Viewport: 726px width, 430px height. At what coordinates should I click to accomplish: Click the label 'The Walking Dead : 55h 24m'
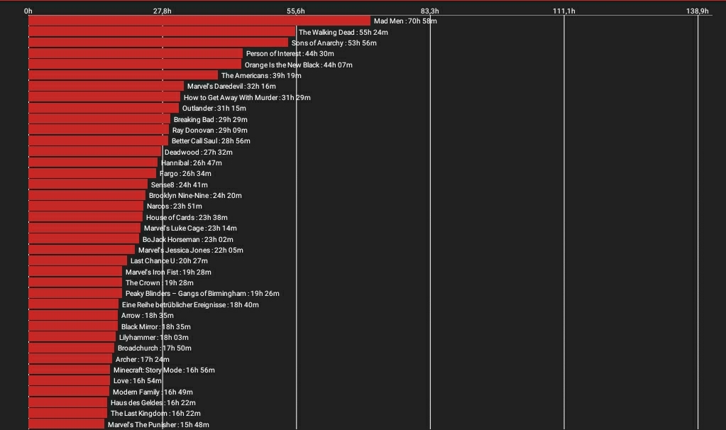click(x=343, y=33)
